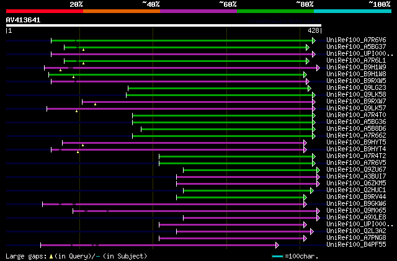Open the UniRef100_A7R662 hit label
Screen dimensions: 397x261
coord(356,136)
